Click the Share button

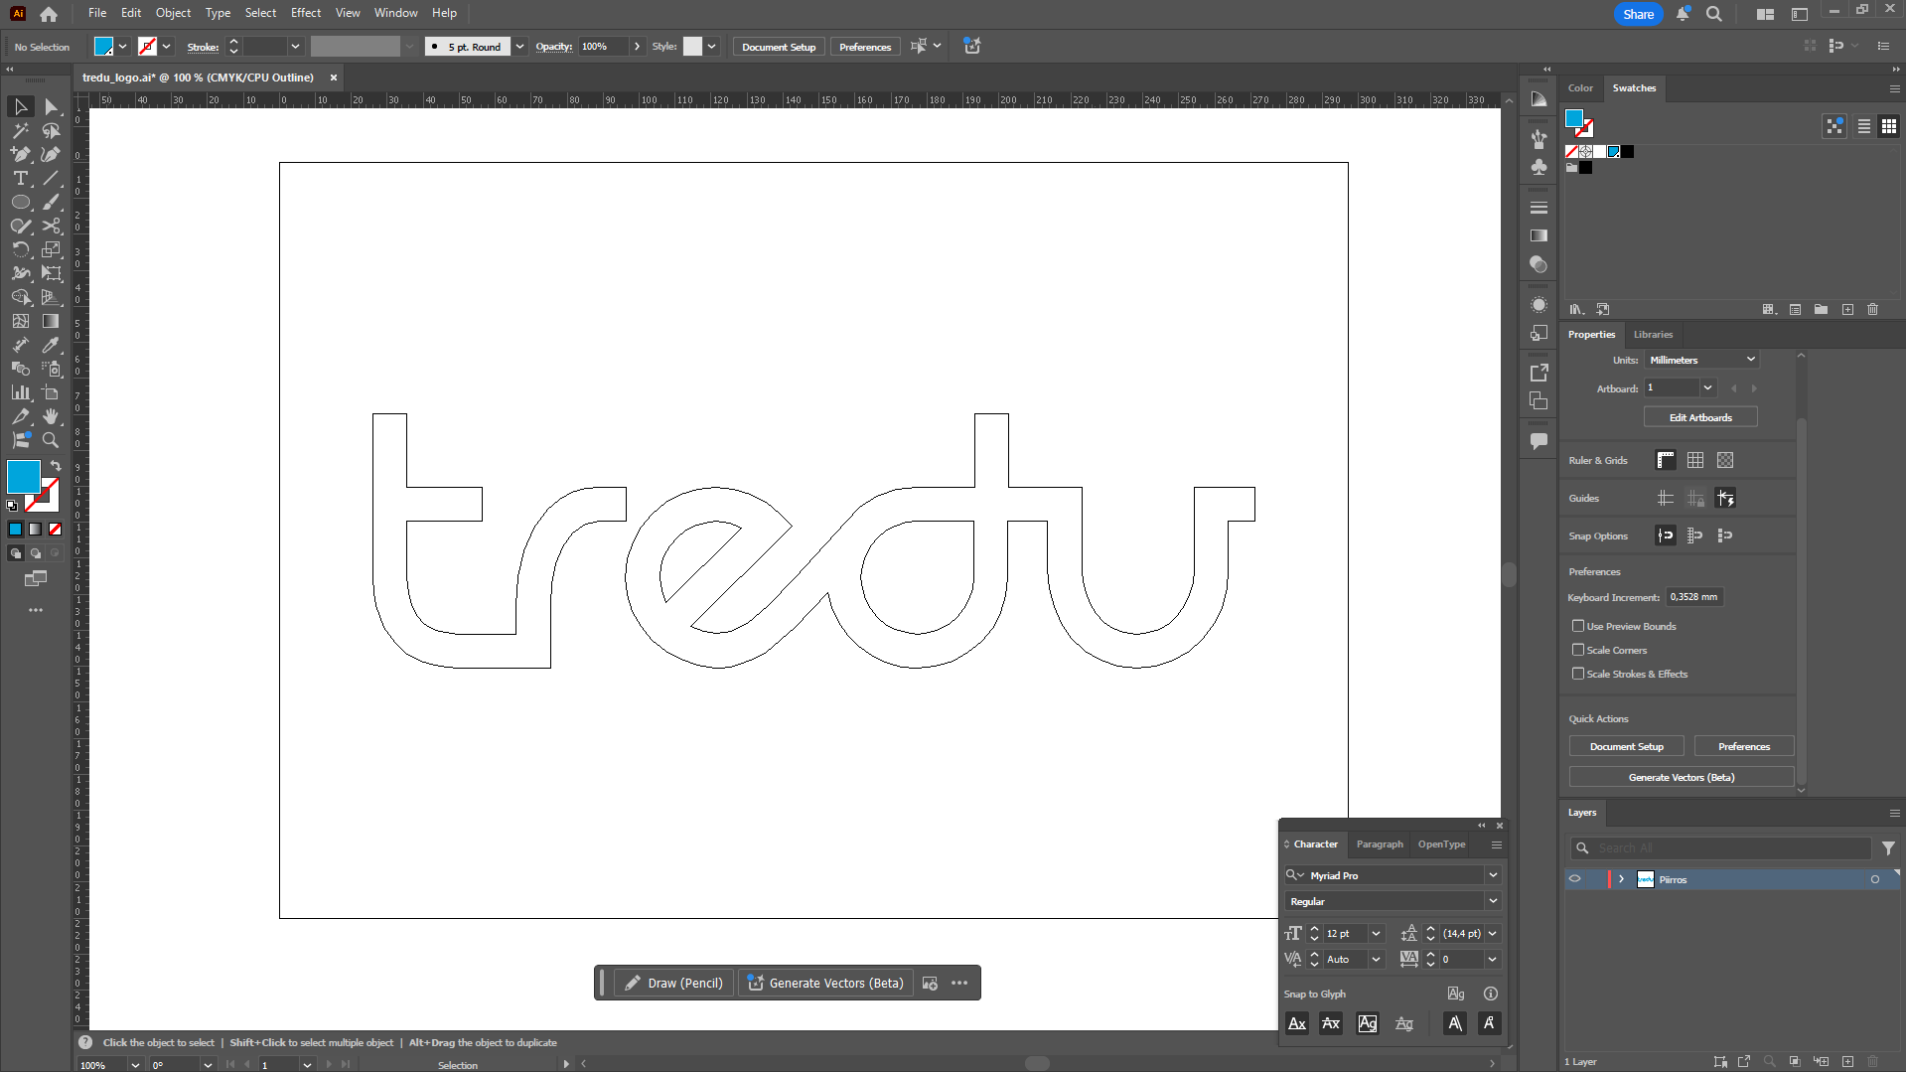(x=1639, y=14)
